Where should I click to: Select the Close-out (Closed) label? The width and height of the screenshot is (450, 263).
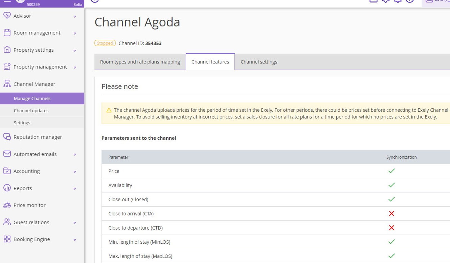(x=128, y=200)
